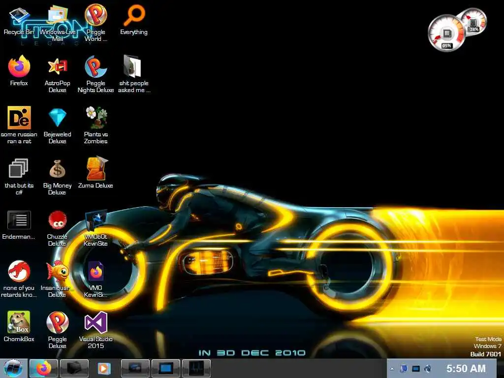Screen dimensions: 504x378
Task: Launch Bejeweled Deluxe
Action: 57,126
